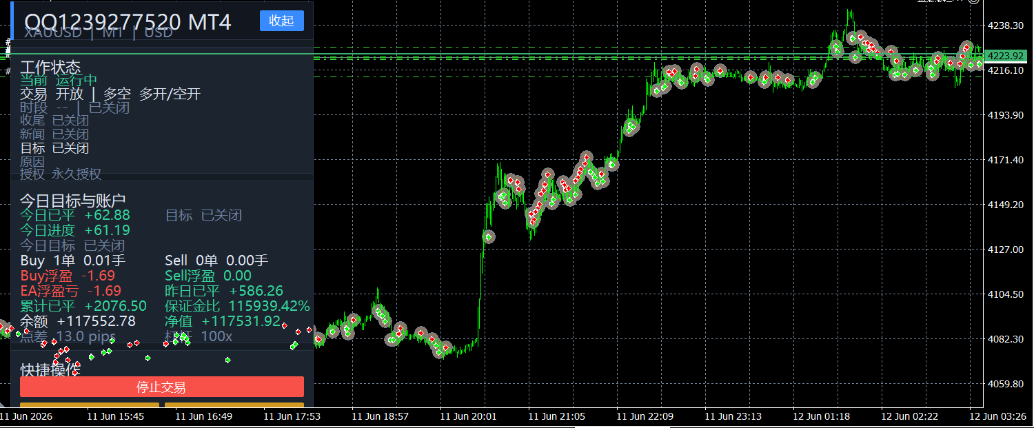Click the 12 Jun 02:22 time label

coord(910,417)
